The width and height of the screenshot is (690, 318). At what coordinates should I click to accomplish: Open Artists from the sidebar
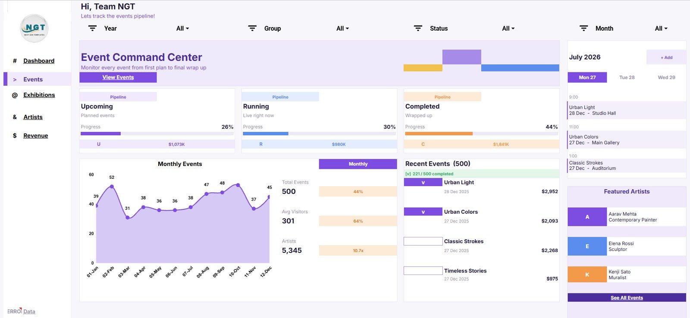(x=33, y=117)
